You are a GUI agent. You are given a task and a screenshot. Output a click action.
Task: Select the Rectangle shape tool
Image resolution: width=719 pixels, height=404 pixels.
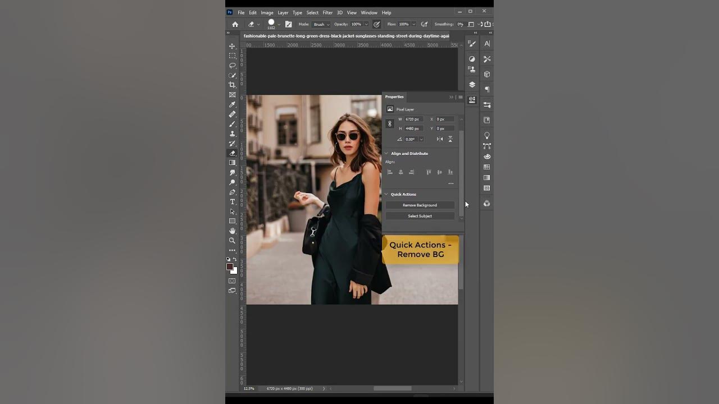232,221
